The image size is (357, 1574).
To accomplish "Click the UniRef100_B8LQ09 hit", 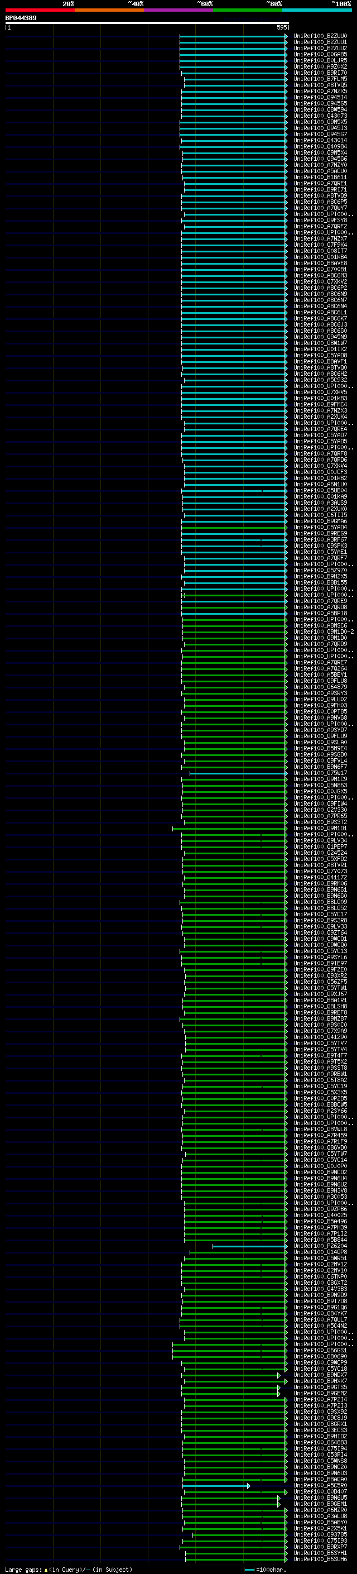I will (x=320, y=902).
